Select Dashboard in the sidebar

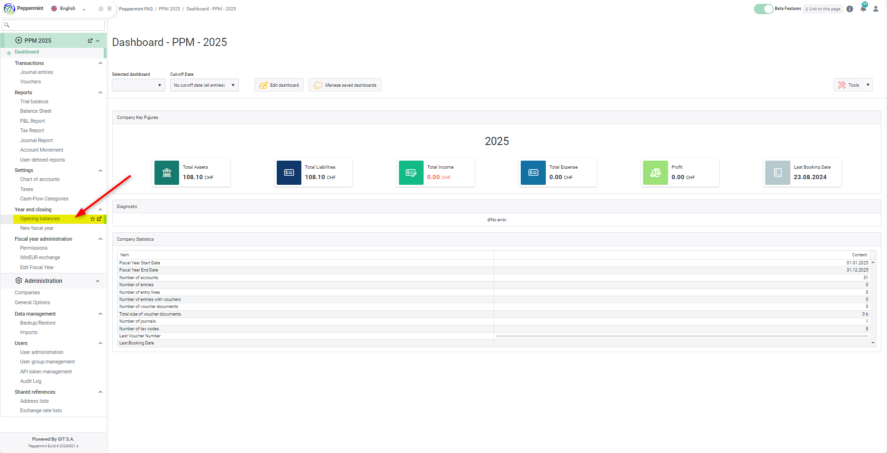point(27,52)
